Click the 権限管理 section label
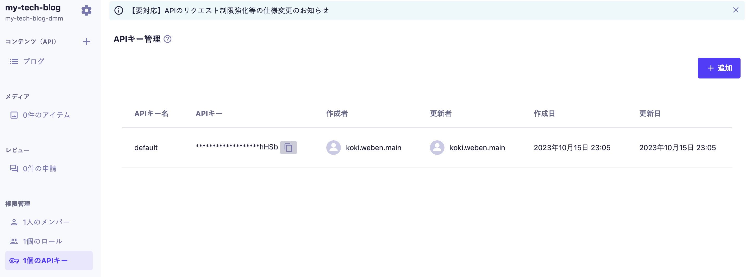Image resolution: width=752 pixels, height=277 pixels. [17, 204]
